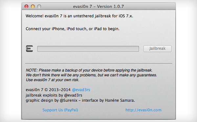Click the jailbreak exploits by @evad3rs line
The height and width of the screenshot is (122, 197).
click(54, 95)
